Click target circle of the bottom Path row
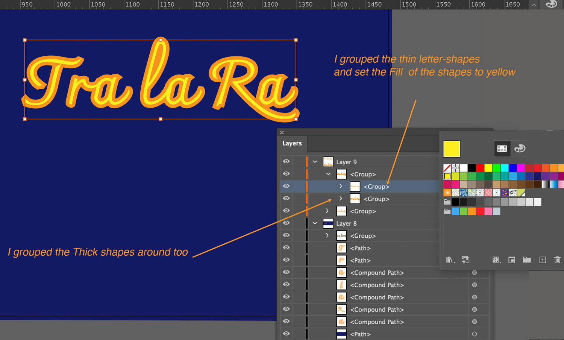This screenshot has height=340, width=564. tap(475, 334)
